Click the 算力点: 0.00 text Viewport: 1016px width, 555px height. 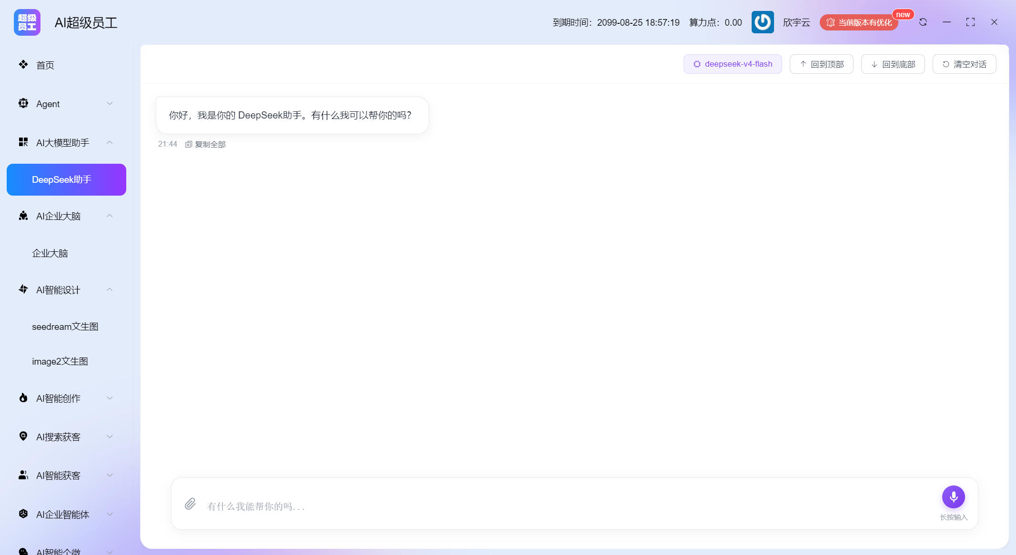tap(715, 22)
